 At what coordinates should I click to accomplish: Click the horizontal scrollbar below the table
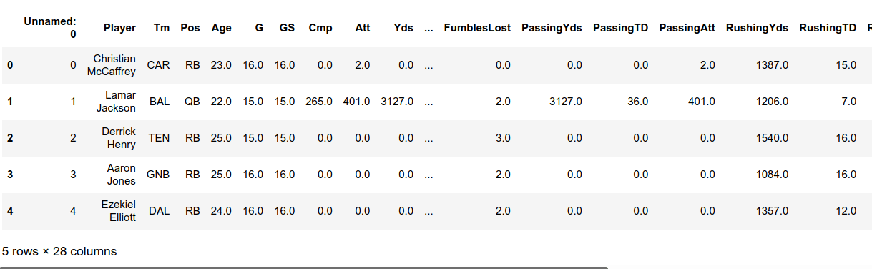click(x=304, y=268)
